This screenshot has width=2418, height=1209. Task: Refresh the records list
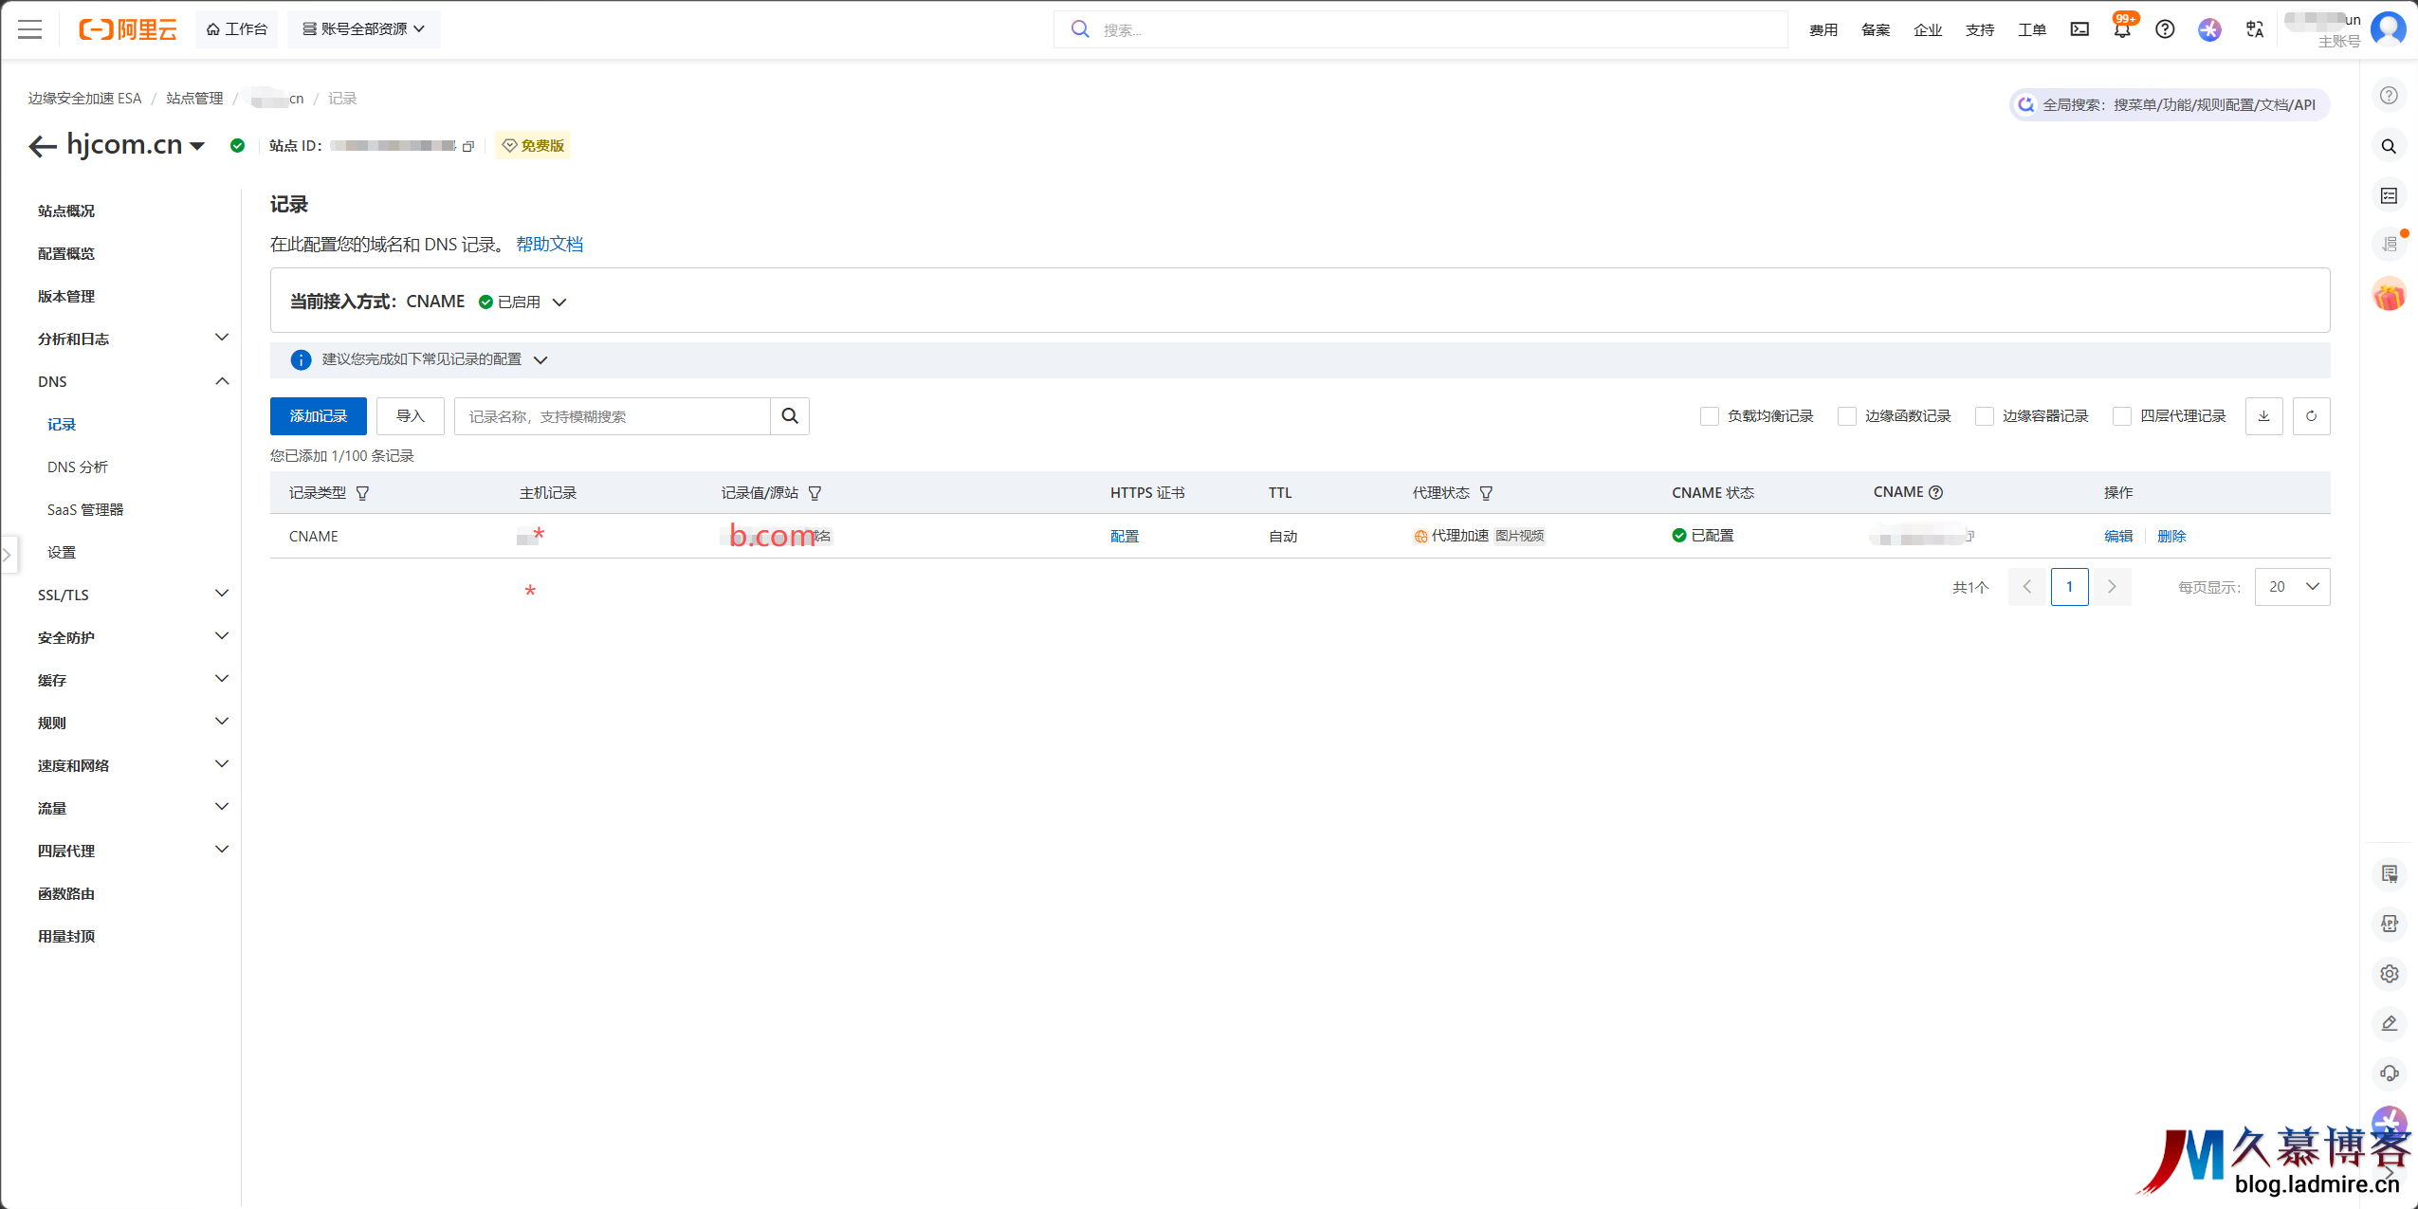click(x=2311, y=416)
